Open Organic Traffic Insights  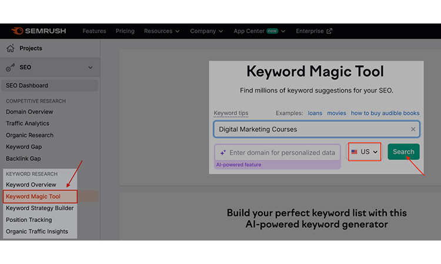pyautogui.click(x=37, y=232)
